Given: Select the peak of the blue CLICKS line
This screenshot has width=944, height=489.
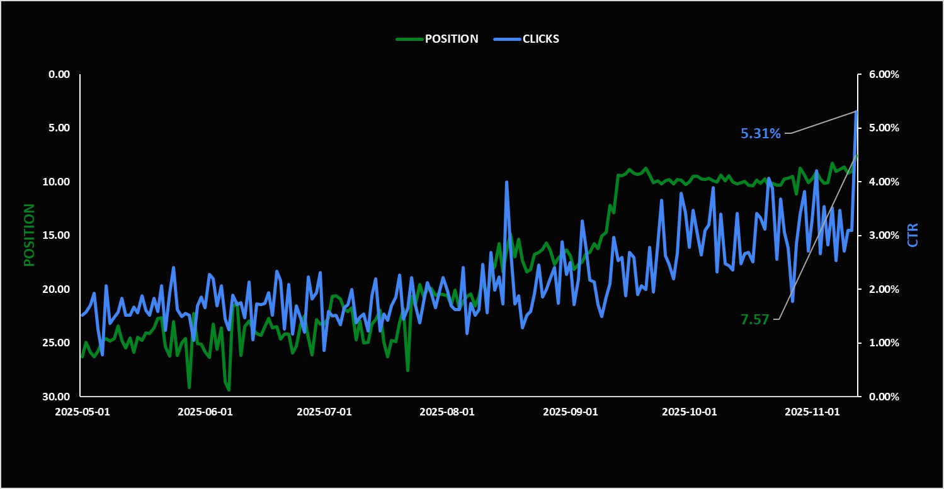Looking at the screenshot, I should pos(855,111).
